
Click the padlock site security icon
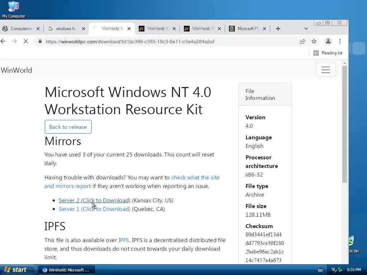click(40, 42)
